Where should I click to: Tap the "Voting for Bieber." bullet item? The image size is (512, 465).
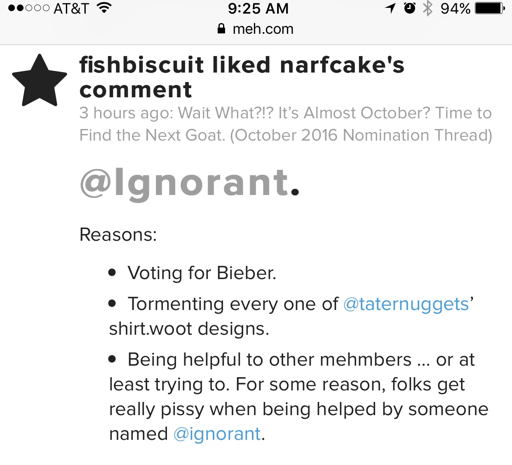coord(193,273)
